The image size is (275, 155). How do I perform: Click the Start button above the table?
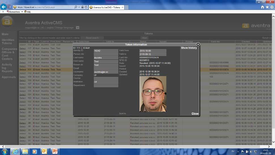[x=145, y=38]
